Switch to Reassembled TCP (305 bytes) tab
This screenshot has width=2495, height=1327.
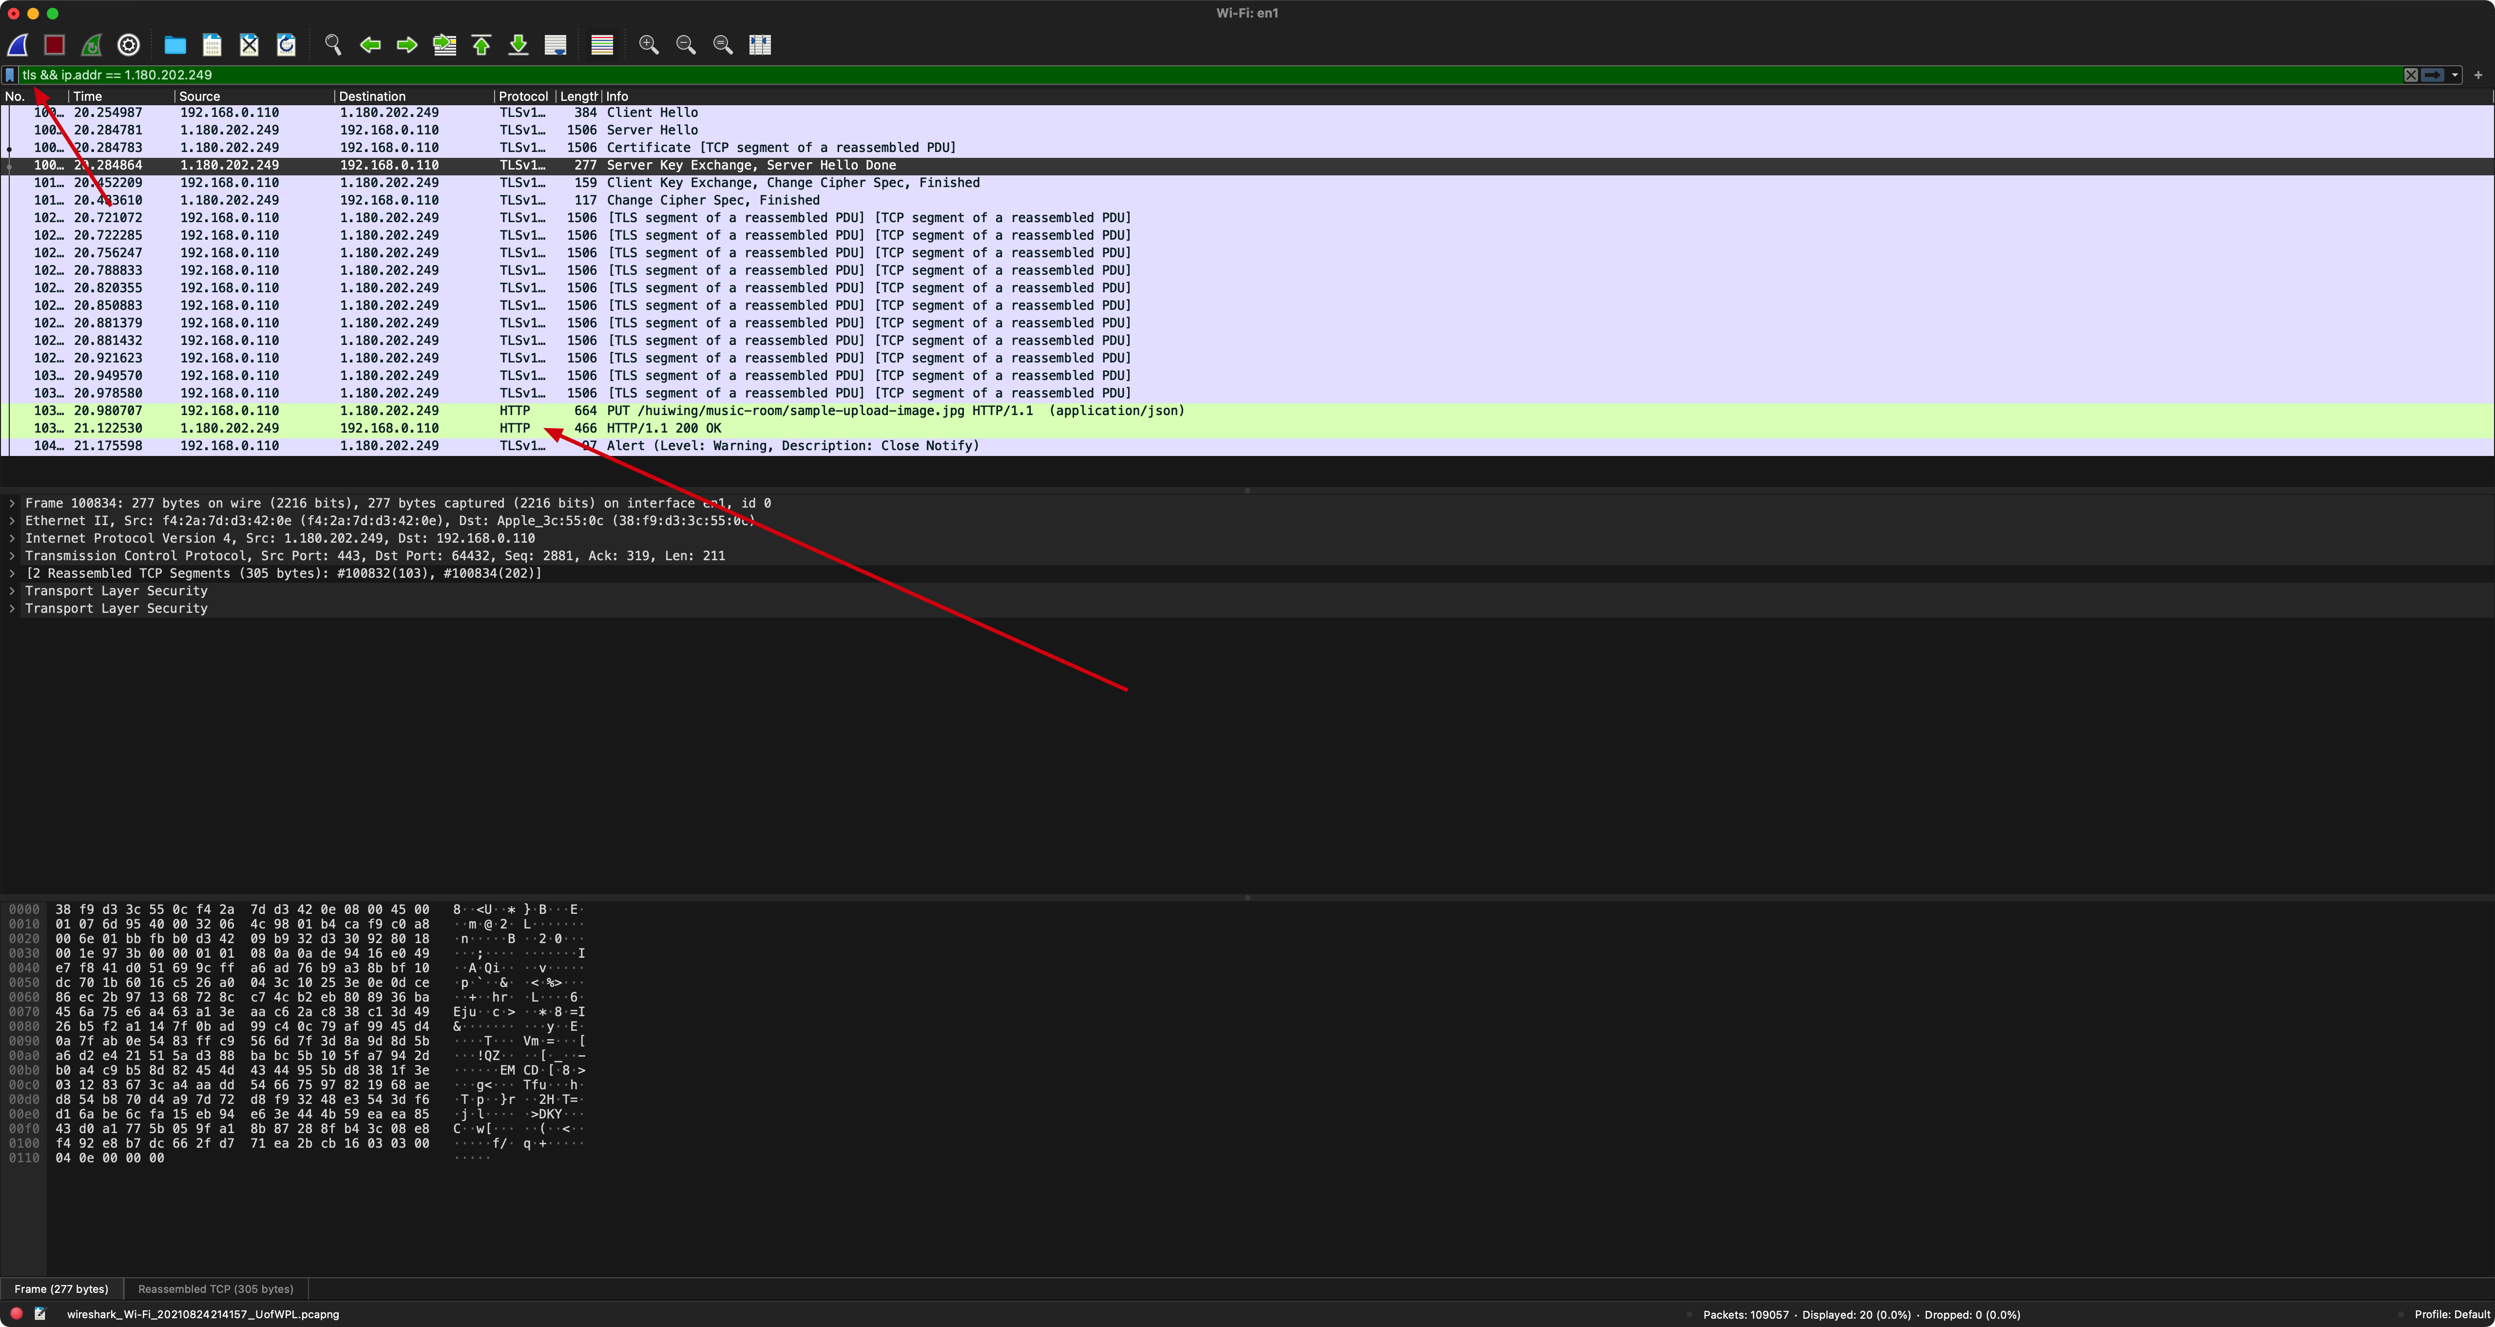[215, 1289]
